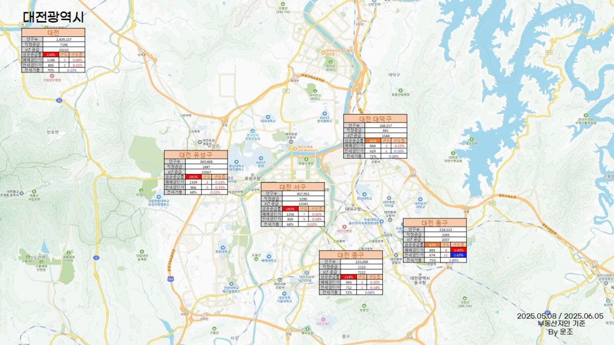Click the red 214% cell in 중구
The width and height of the screenshot is (614, 345).
[x=348, y=277]
